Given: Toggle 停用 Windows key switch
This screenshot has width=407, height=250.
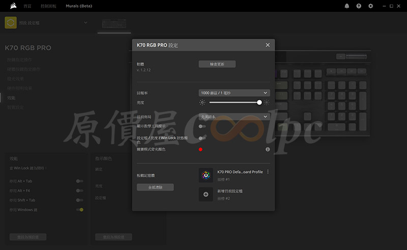Looking at the screenshot, I should 80,210.
